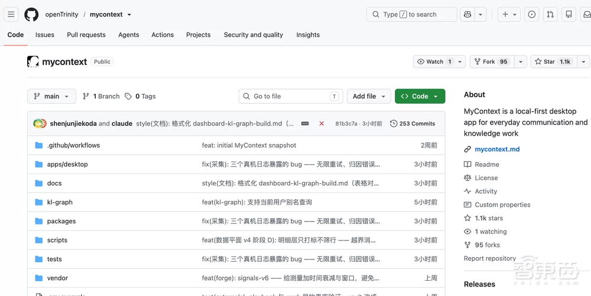Open openTrinity owner link in header
Screen dimensions: 591x296
pos(62,14)
